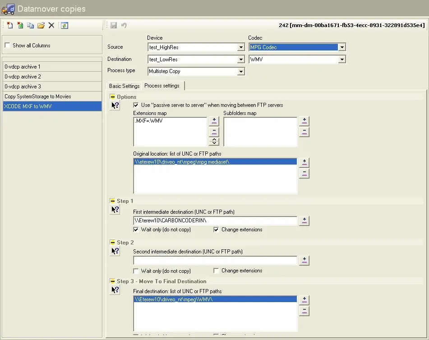Click the new item toolbar icon
This screenshot has width=429, height=340.
[9, 26]
